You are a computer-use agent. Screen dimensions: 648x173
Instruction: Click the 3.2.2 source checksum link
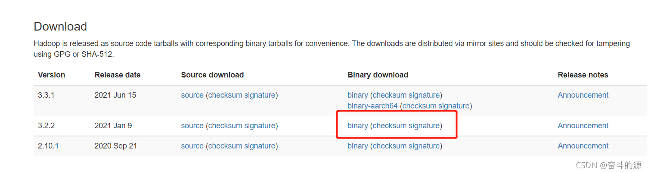[225, 126]
